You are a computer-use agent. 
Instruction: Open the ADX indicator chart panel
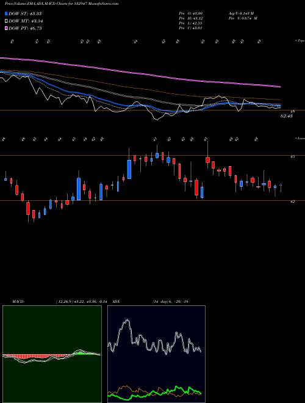tap(156, 354)
